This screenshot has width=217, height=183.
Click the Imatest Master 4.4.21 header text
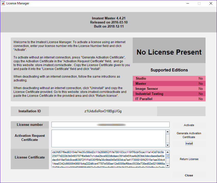click(109, 18)
